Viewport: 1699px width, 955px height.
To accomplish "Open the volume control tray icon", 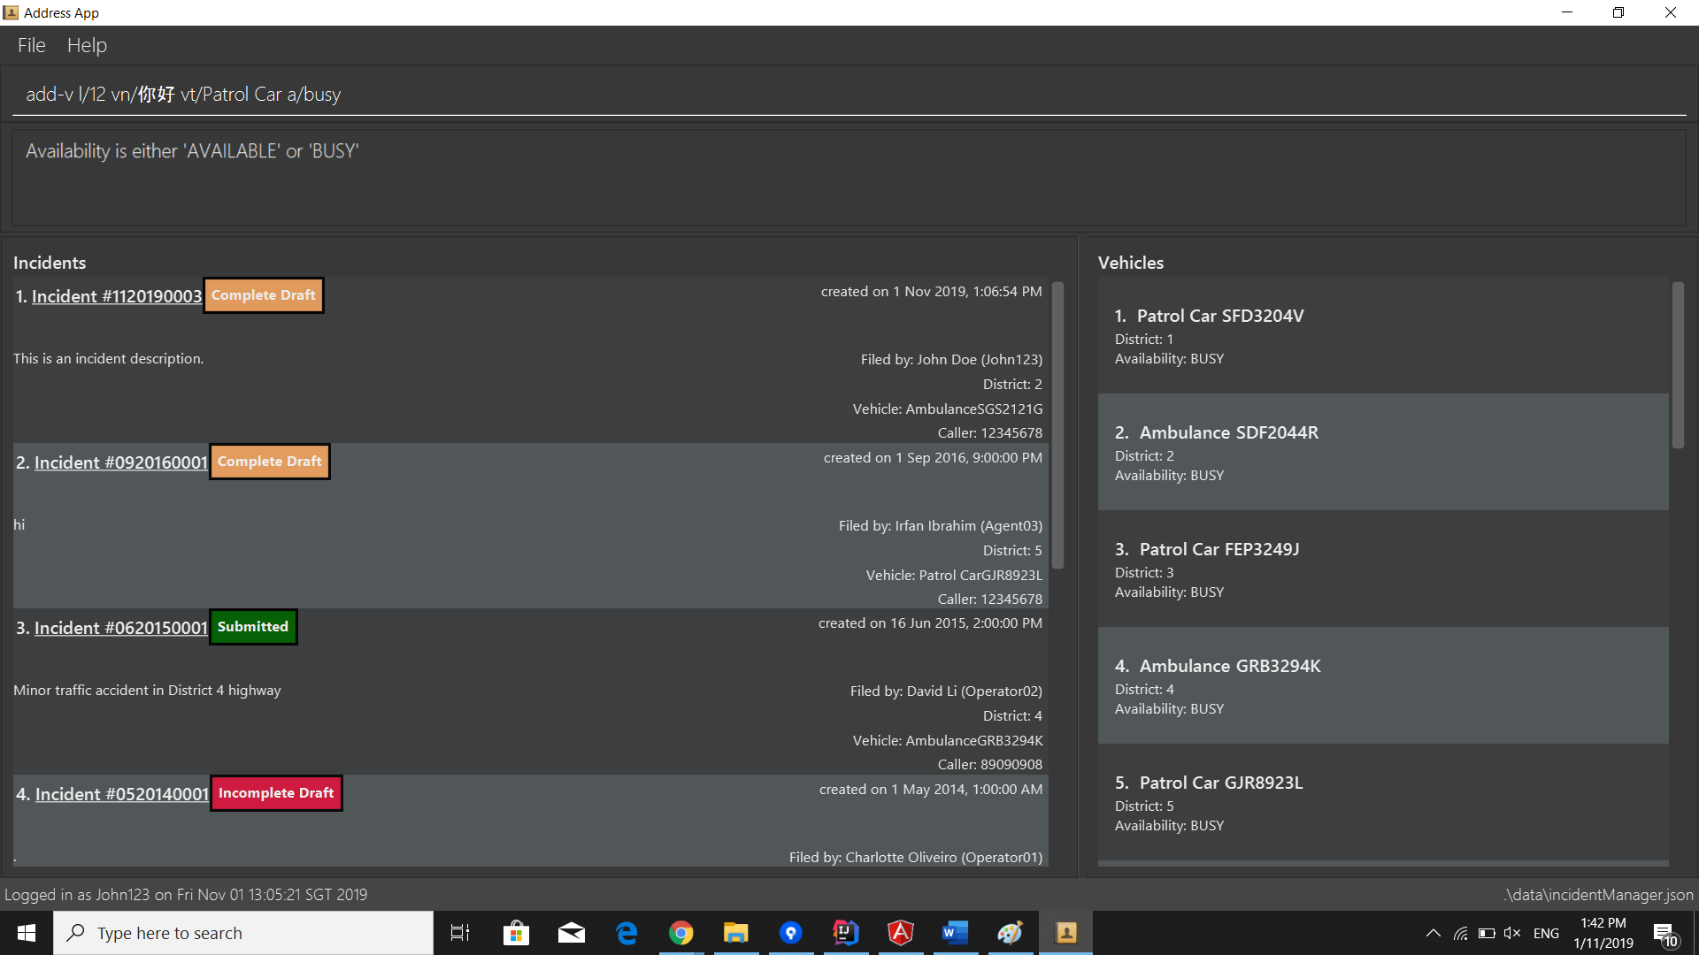I will pos(1512,933).
